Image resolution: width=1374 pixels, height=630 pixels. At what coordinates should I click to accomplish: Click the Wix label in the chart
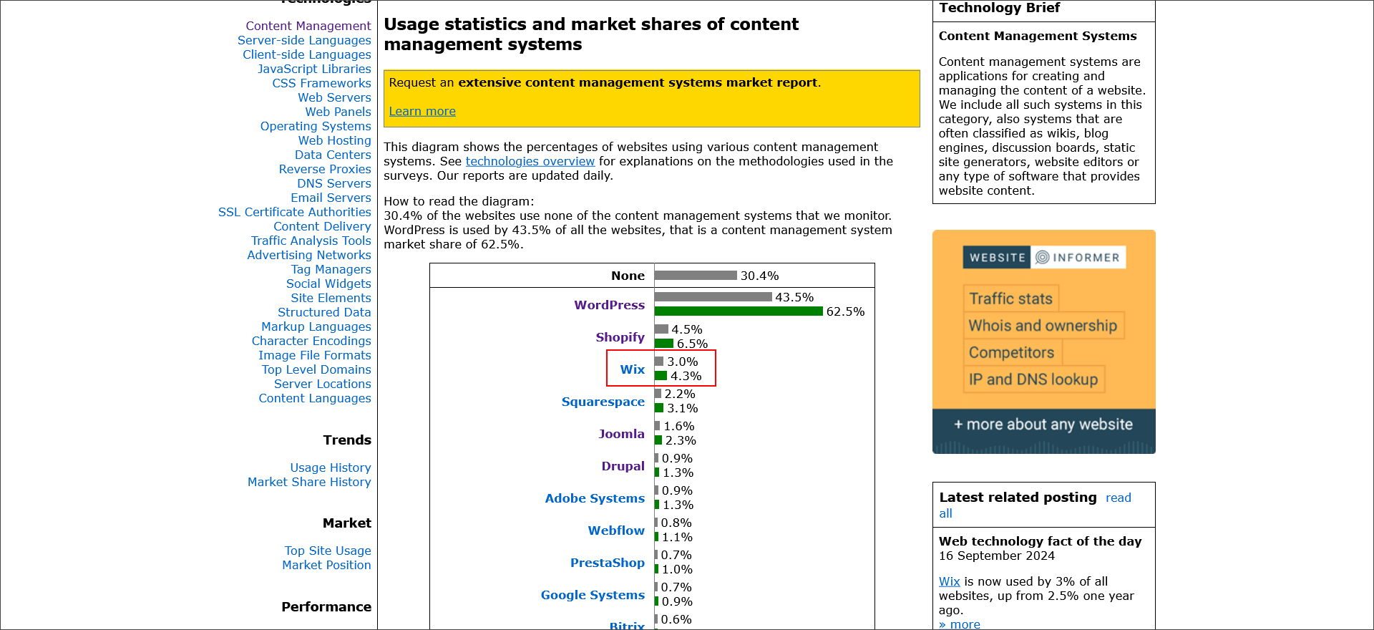point(633,369)
